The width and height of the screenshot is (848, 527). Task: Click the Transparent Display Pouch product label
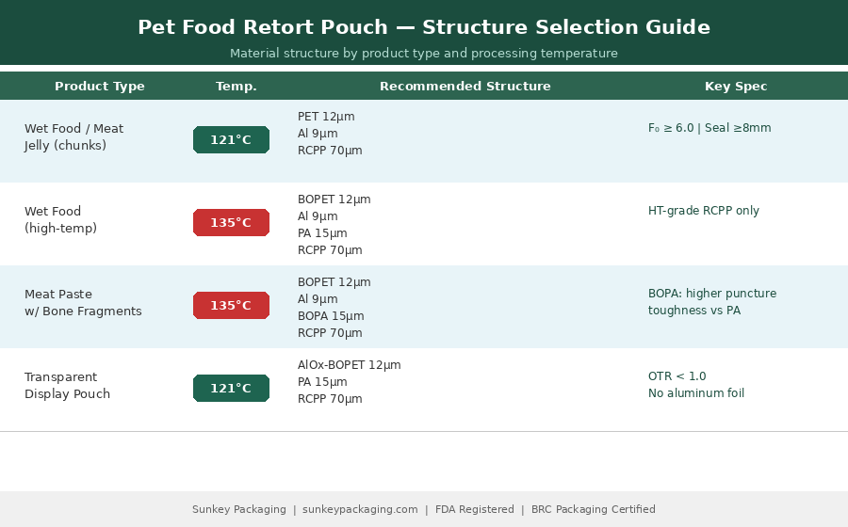[67, 386]
